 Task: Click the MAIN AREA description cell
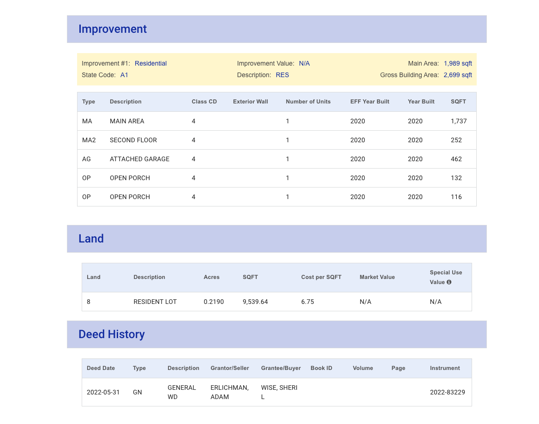tap(127, 121)
